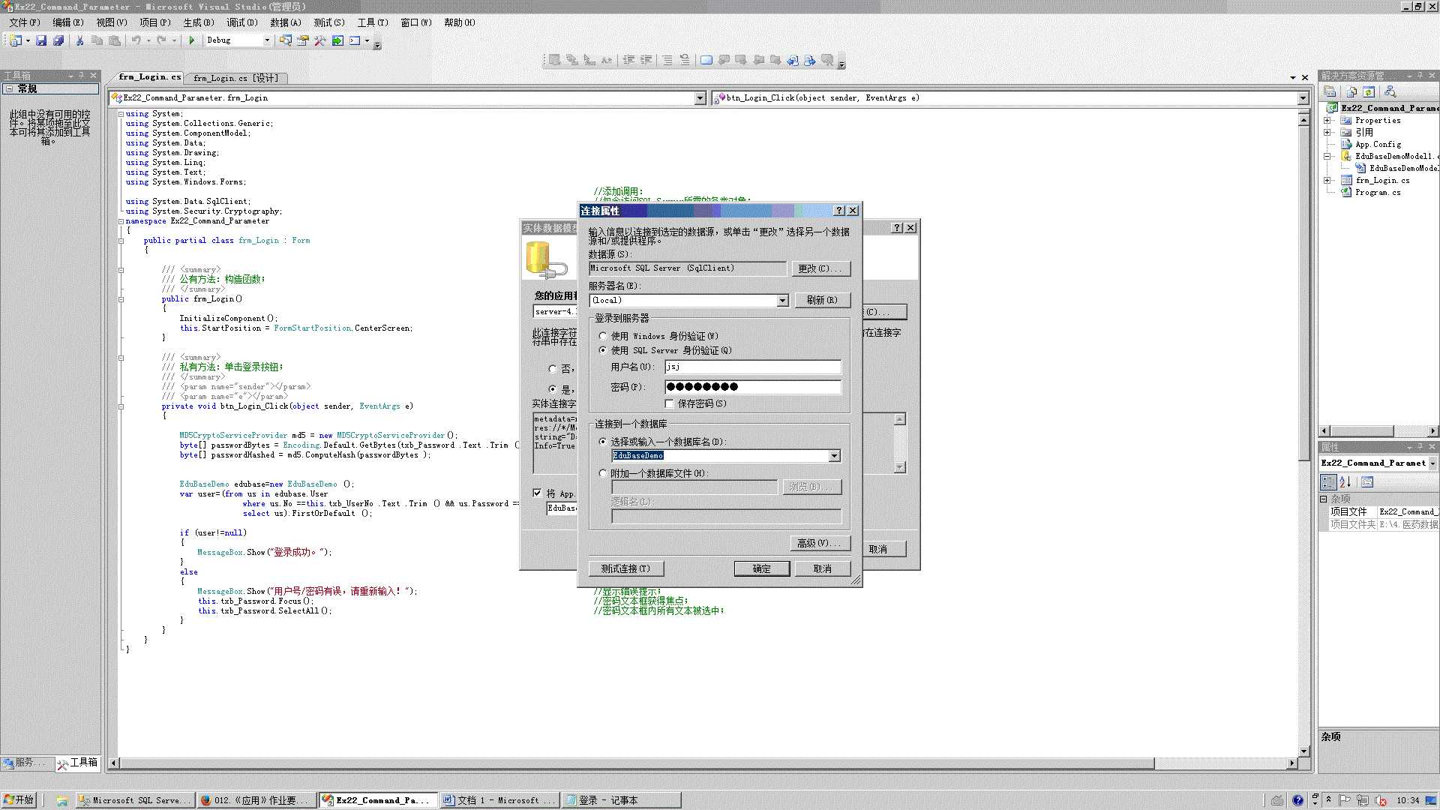Viewport: 1440px width, 810px height.
Task: Select SQL Server authentication radio button
Action: (603, 350)
